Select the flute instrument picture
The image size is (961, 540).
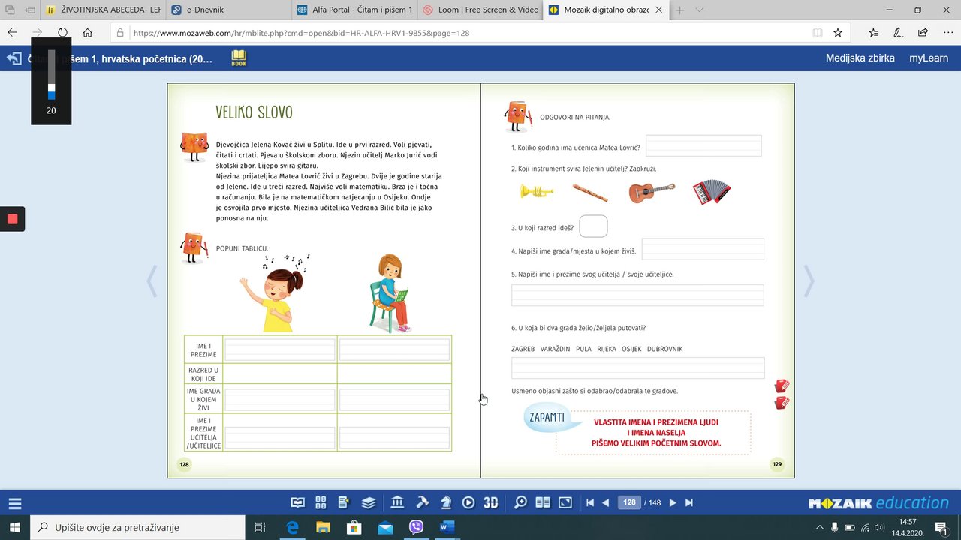[590, 193]
